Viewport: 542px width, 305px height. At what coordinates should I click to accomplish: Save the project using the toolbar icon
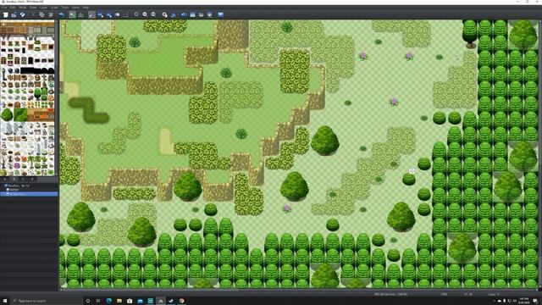[x=23, y=14]
